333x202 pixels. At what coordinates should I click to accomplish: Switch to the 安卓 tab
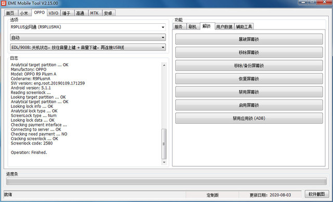point(108,13)
